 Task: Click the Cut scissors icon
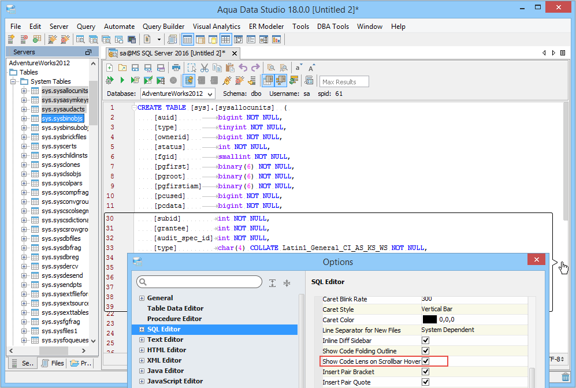(x=205, y=68)
